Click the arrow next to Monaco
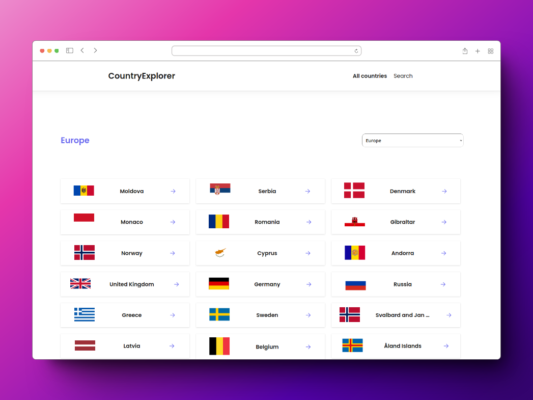 (173, 222)
